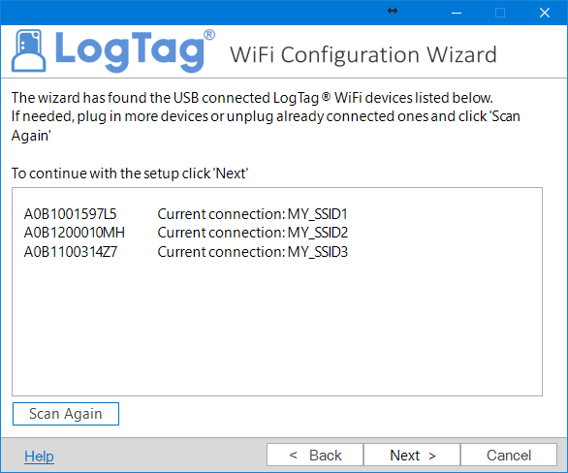Click empty space in the device list box
The width and height of the screenshot is (568, 473).
click(277, 326)
